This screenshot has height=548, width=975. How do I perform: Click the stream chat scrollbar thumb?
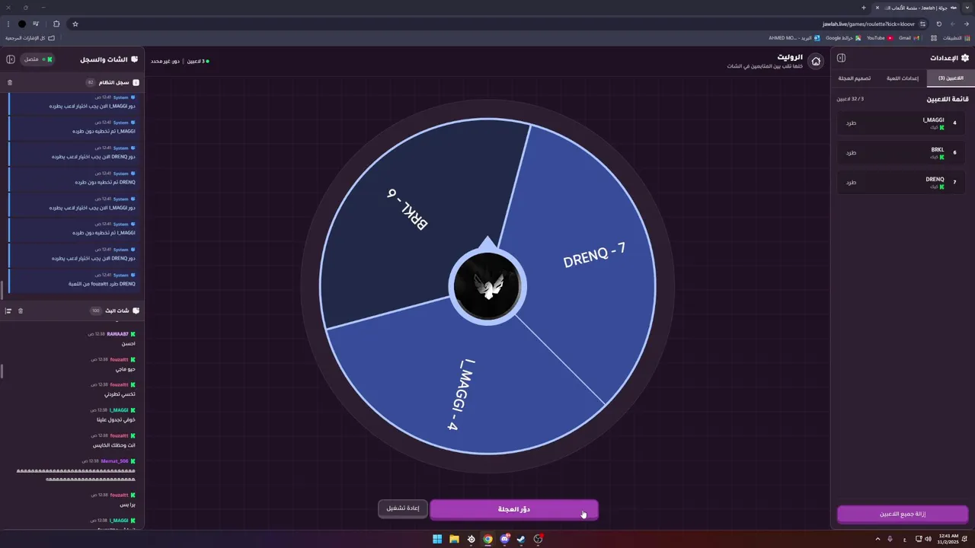[x=2, y=371]
